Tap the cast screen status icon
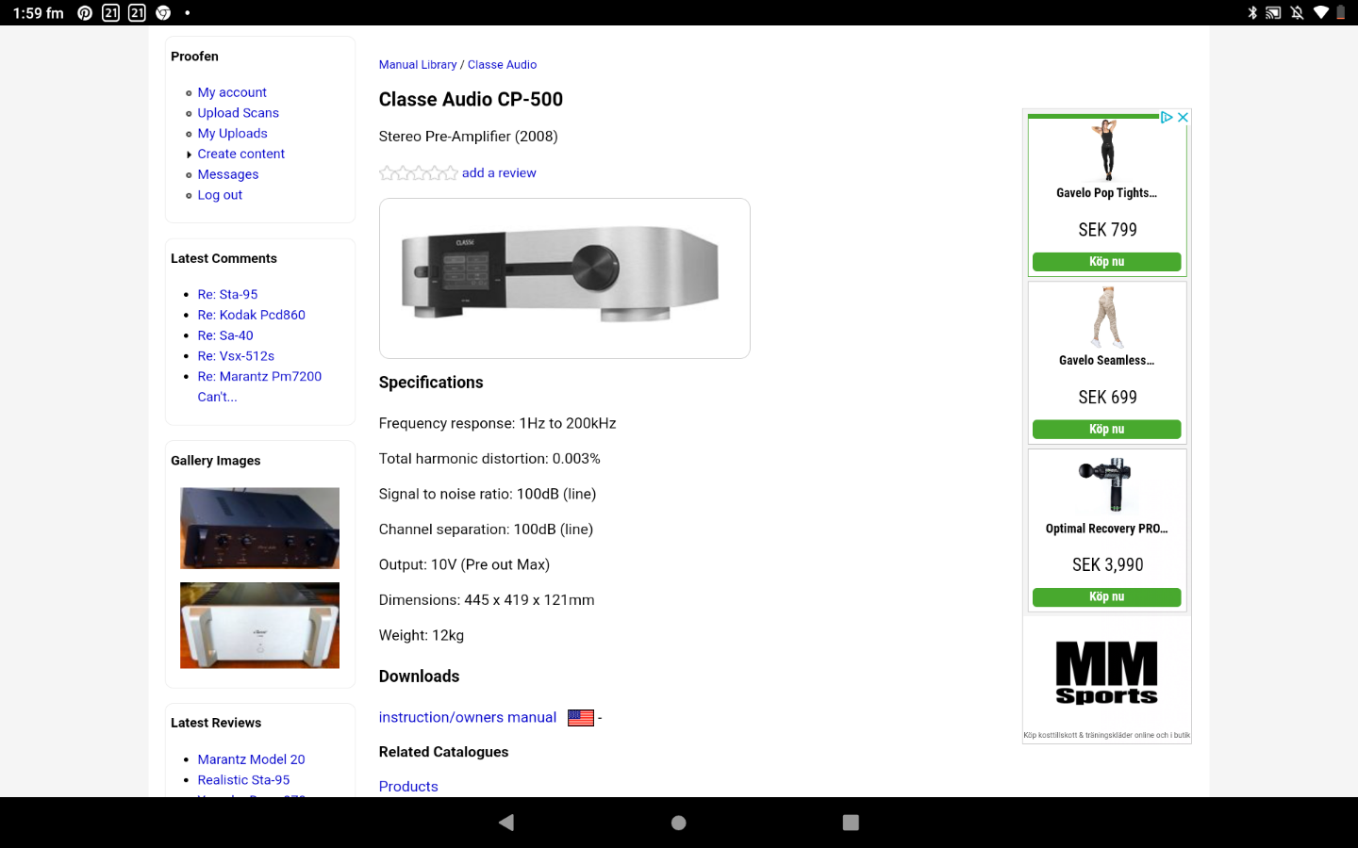Viewport: 1358px width, 848px height. tap(1274, 13)
